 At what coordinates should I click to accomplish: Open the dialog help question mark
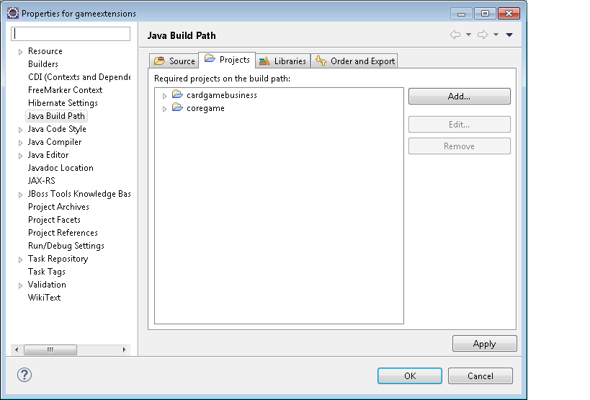24,375
